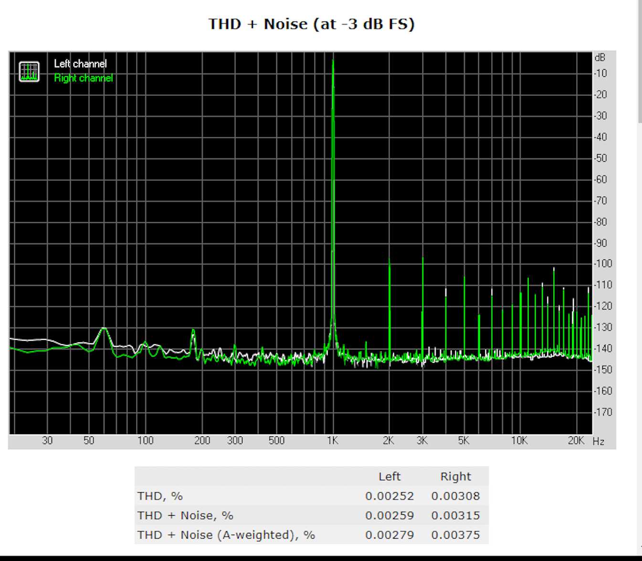
Task: Click the 5K frequency axis label
Action: point(463,440)
